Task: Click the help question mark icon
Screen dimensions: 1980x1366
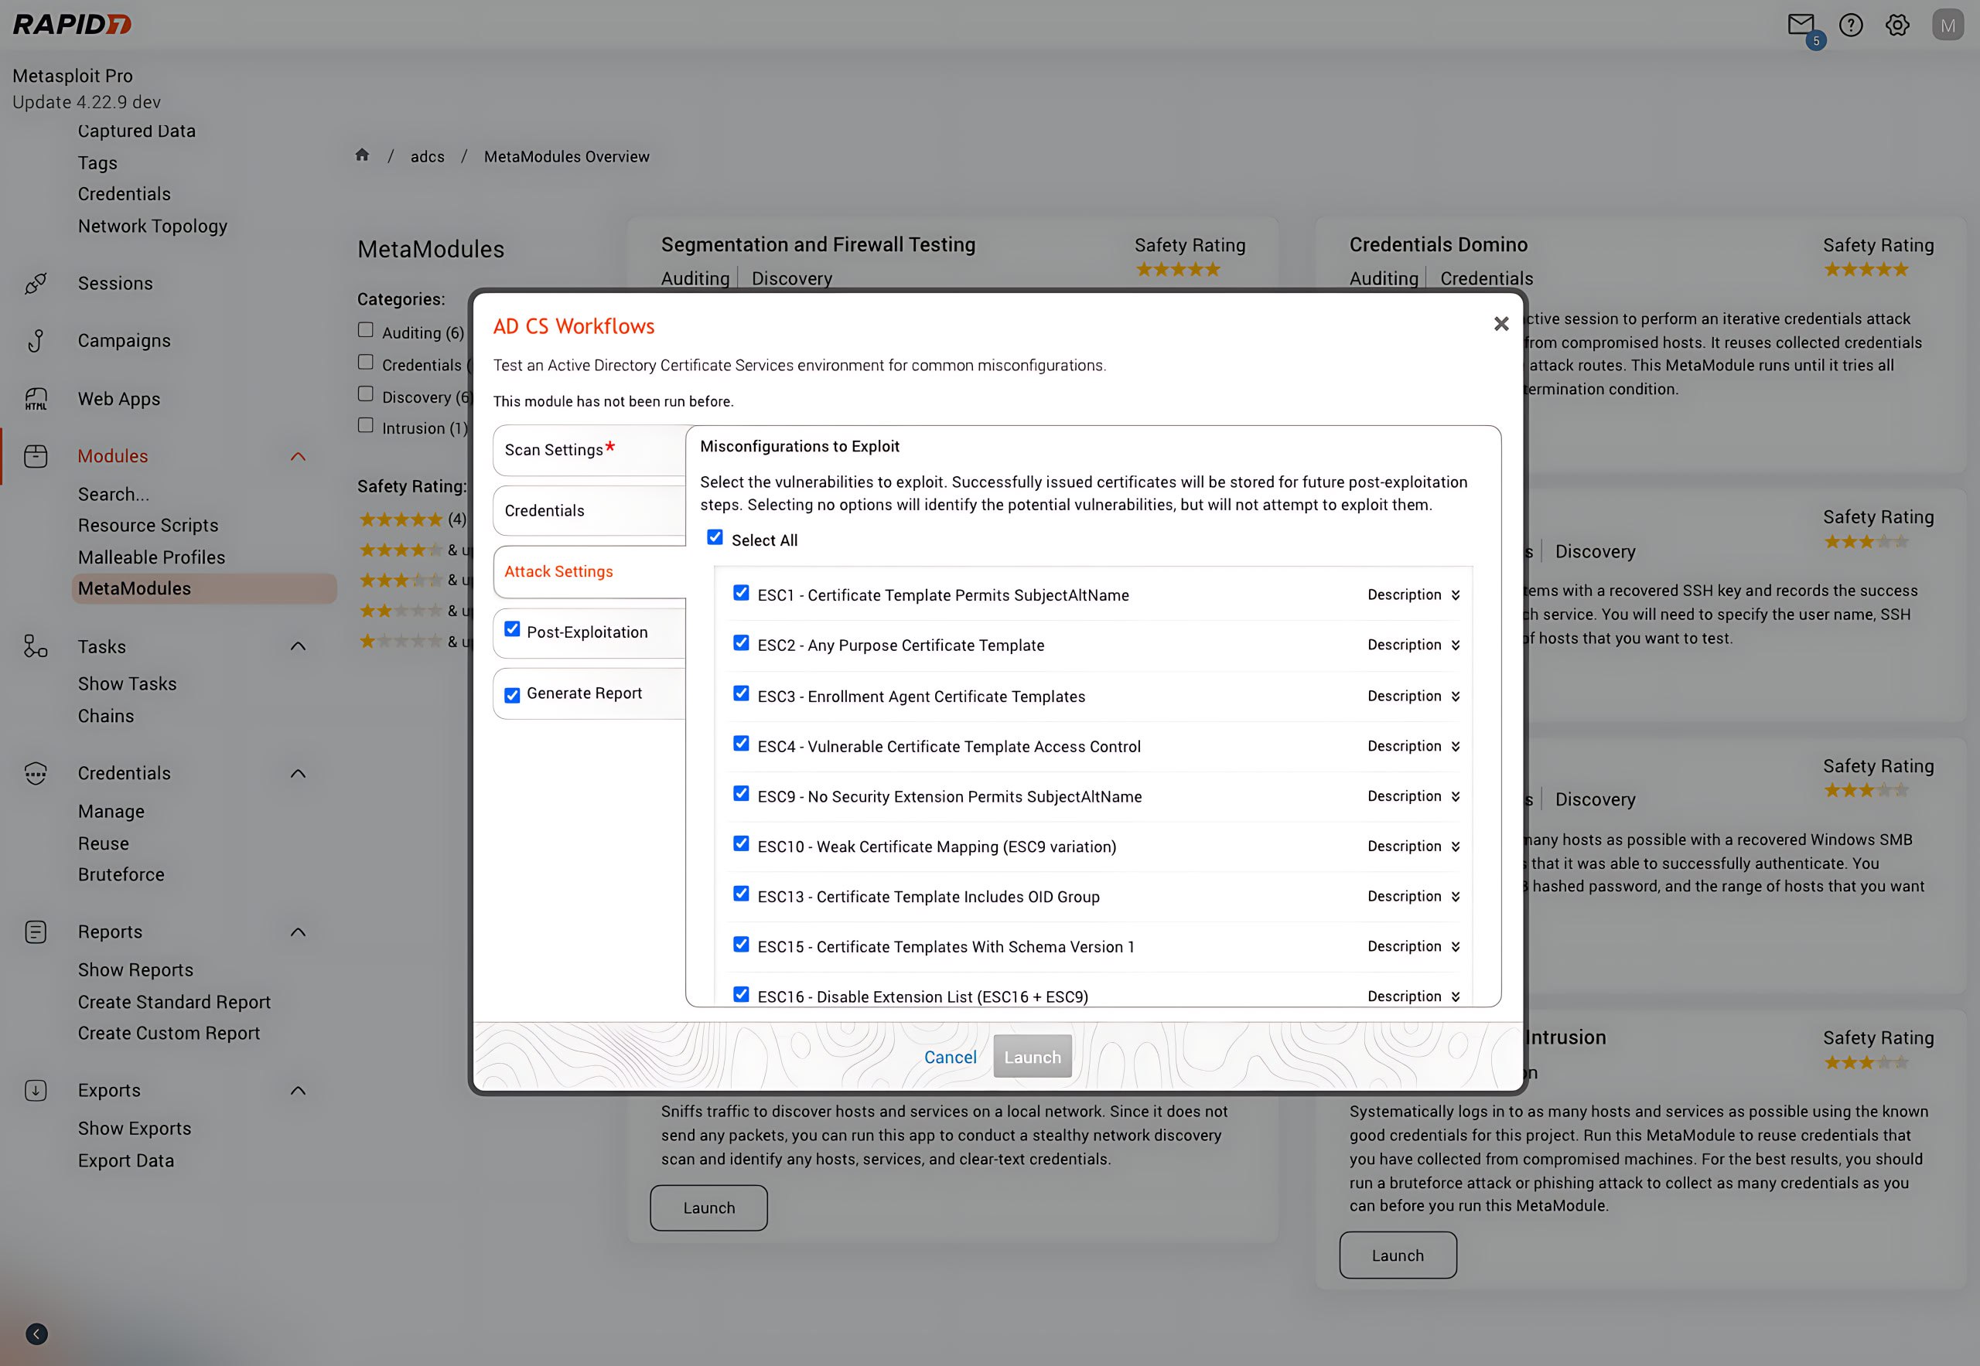Action: tap(1851, 25)
